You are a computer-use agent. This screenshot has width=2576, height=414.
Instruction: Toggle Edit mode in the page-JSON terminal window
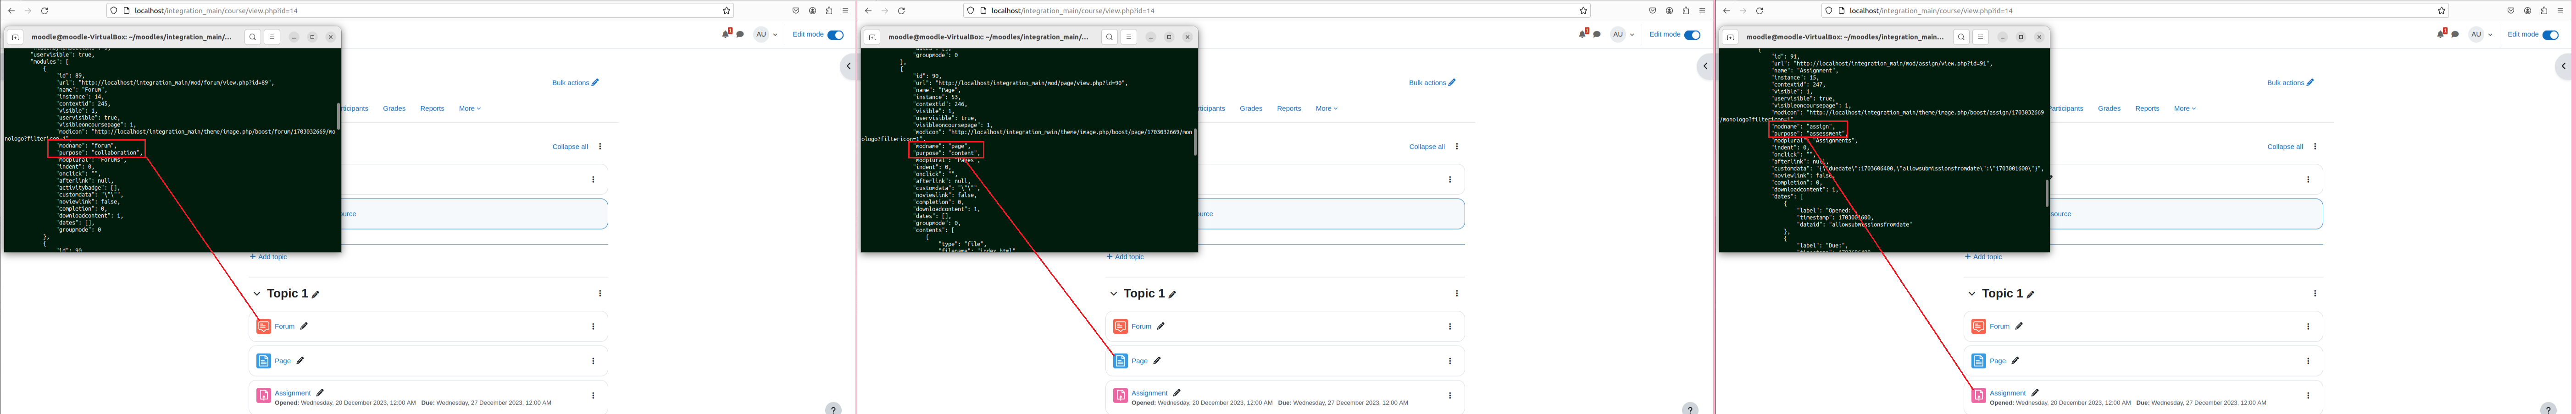coord(1692,35)
